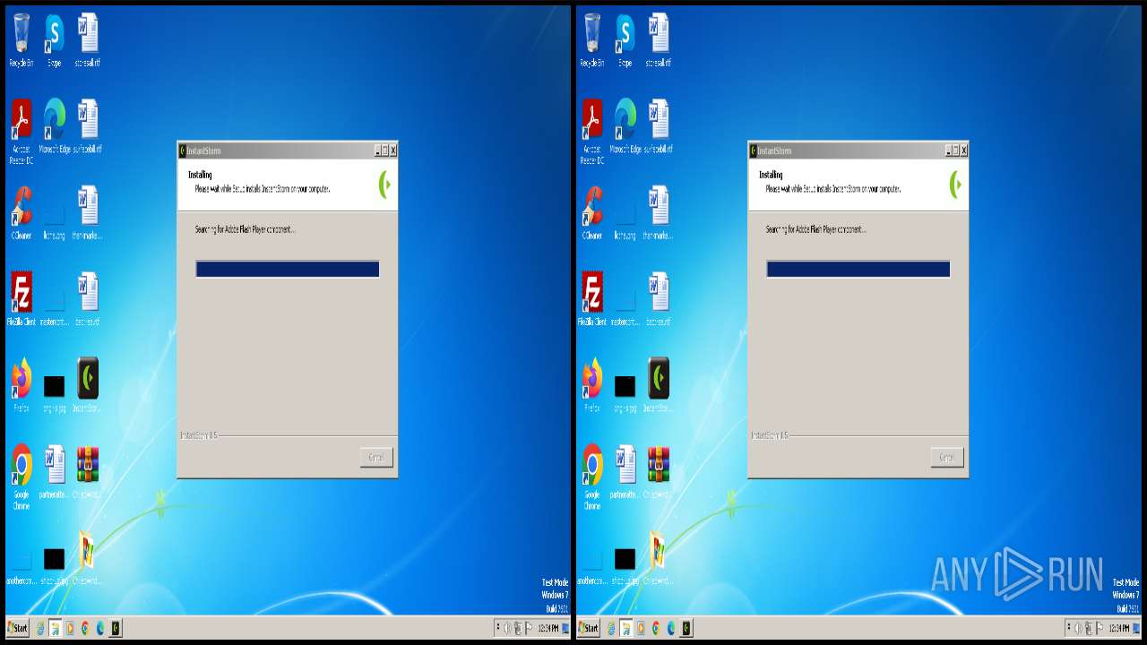
Task: Open Windows Media Player from the left taskbar
Action: (70, 628)
